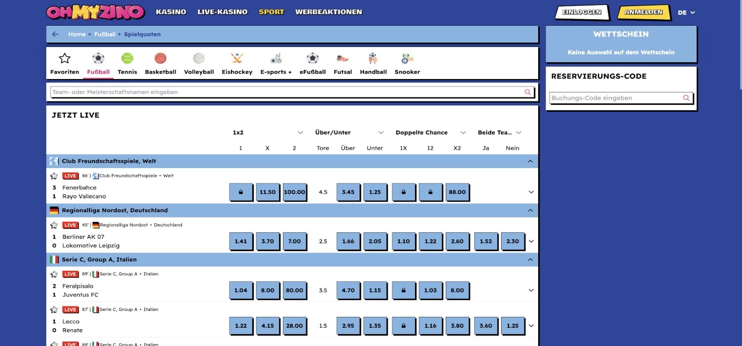Bet X at 11.50 for Fenerbahce match

click(267, 192)
